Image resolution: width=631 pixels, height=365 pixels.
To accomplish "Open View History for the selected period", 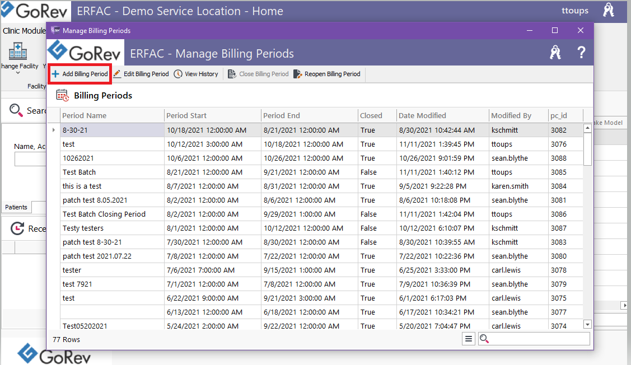I will click(197, 74).
